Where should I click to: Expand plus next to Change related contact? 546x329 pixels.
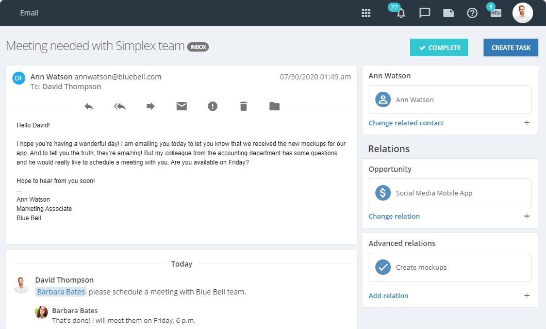[527, 123]
